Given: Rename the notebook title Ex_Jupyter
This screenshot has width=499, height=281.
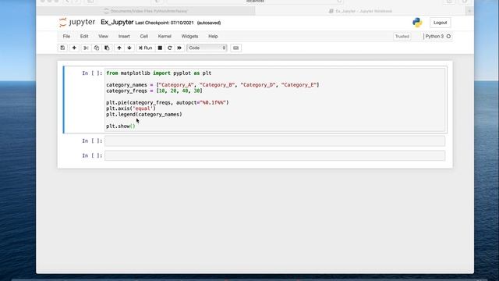Looking at the screenshot, I should pos(117,23).
